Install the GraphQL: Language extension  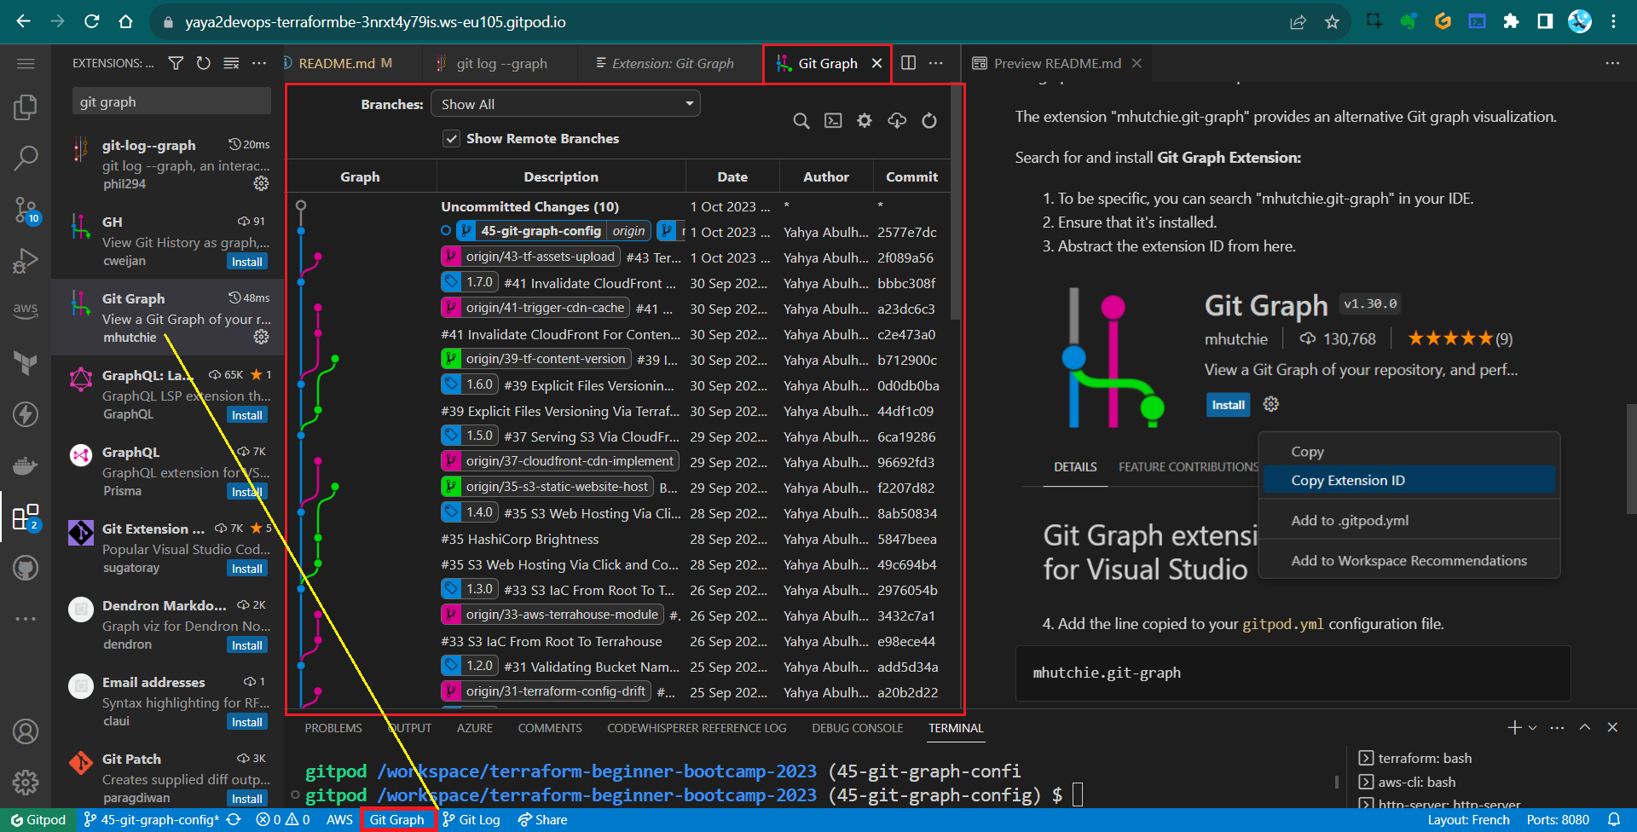(247, 415)
